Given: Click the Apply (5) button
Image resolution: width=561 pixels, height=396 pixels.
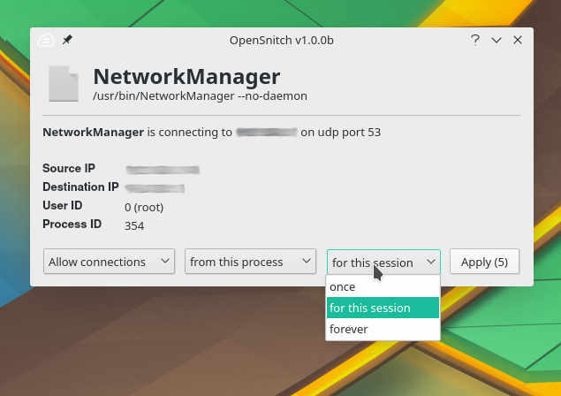Looking at the screenshot, I should pos(484,262).
